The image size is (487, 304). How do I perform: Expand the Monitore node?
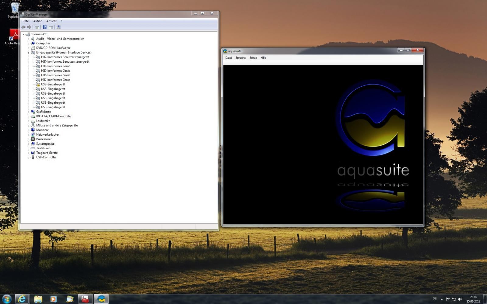tap(29, 130)
